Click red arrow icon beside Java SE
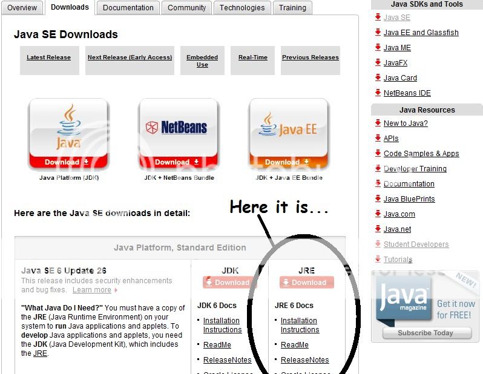The image size is (483, 374). [x=378, y=17]
